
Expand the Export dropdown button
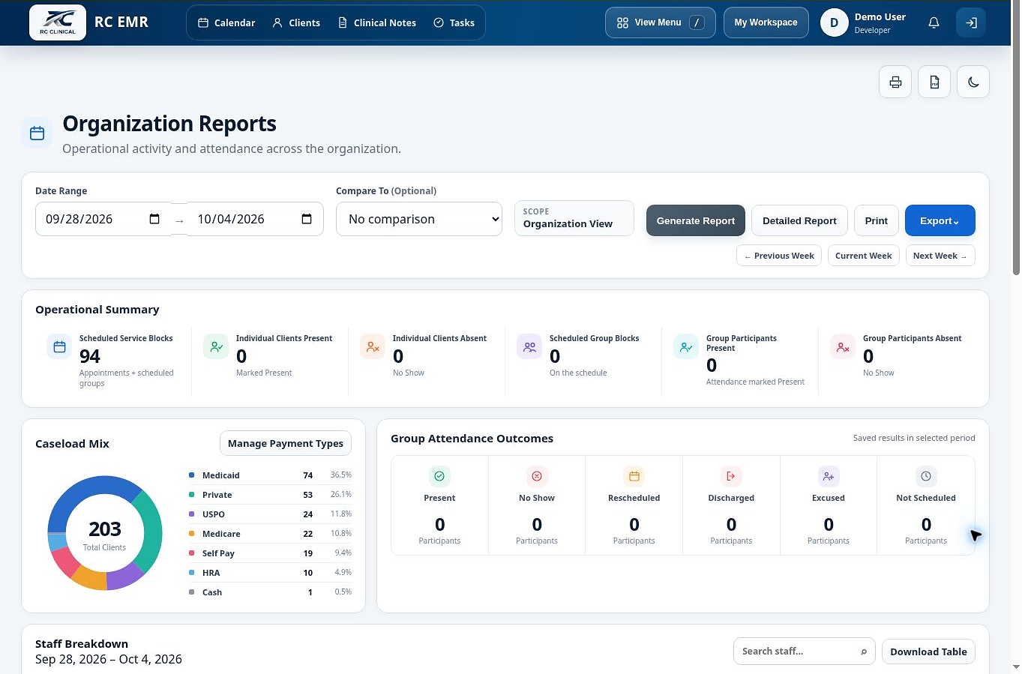pyautogui.click(x=940, y=220)
